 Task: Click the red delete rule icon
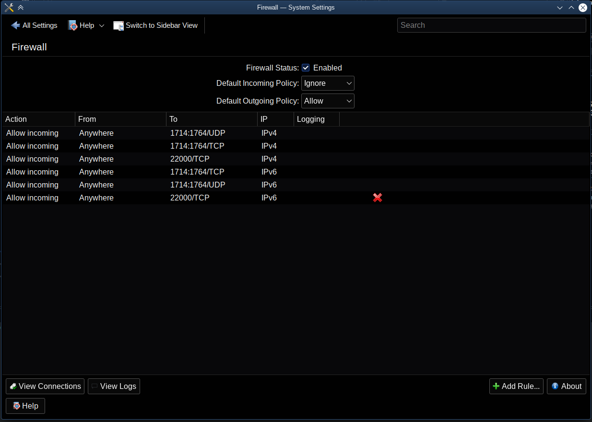(x=378, y=198)
